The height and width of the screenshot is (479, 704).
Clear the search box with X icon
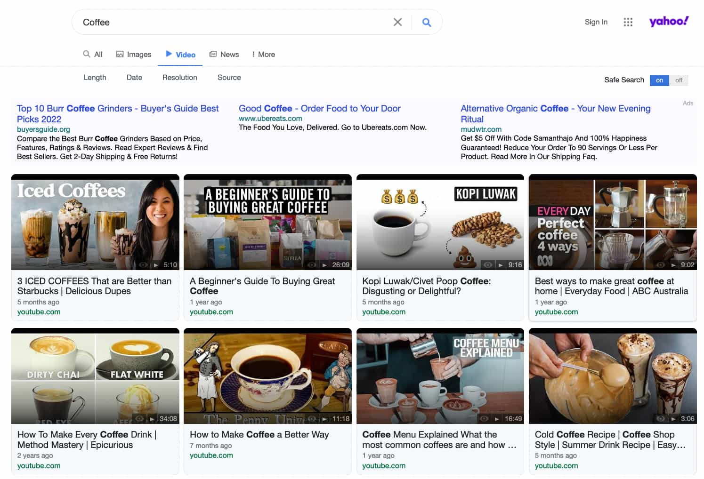(397, 22)
